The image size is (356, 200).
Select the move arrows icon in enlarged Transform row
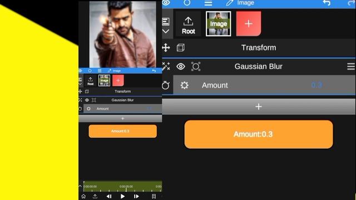[x=166, y=48]
